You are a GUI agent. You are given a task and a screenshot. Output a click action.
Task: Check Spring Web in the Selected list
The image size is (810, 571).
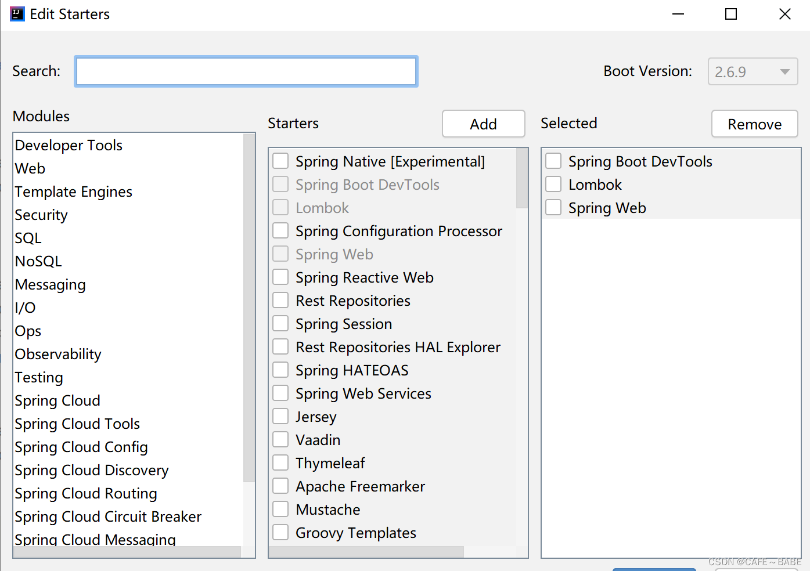pos(553,207)
